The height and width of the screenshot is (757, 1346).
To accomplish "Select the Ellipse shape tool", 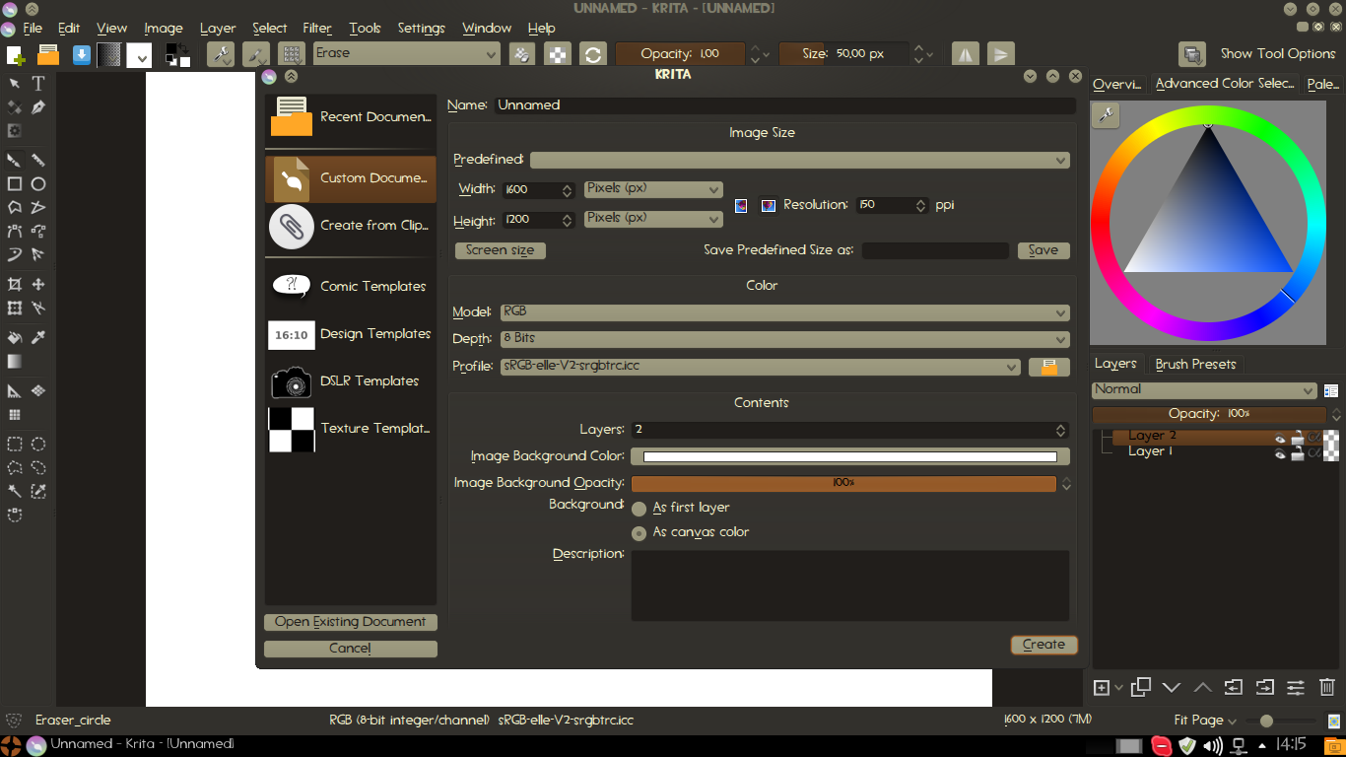I will tap(38, 183).
